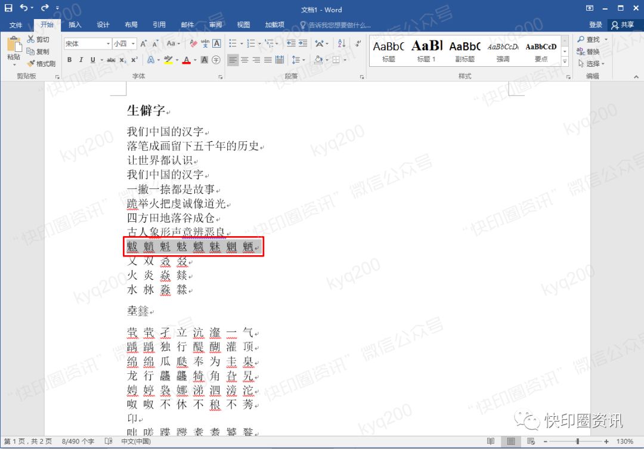
Task: Open the File (文件) tab
Action: point(16,24)
